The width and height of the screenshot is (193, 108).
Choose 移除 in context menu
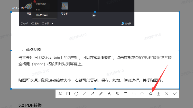pos(38,9)
